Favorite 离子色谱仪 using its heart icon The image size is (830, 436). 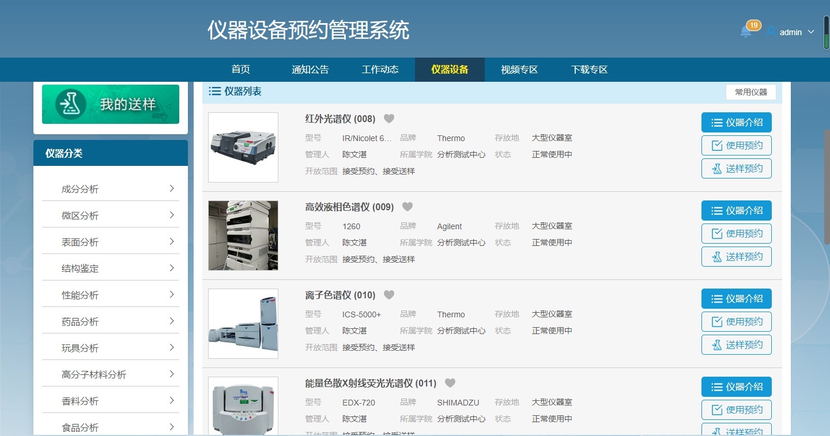tap(389, 294)
